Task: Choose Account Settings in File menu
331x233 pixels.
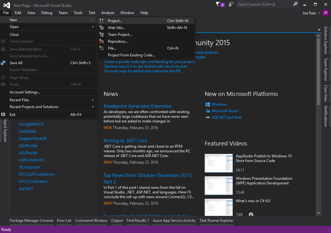Action: coord(25,92)
